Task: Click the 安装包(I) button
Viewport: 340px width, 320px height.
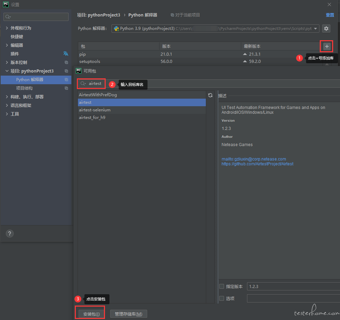Action: coord(91,314)
